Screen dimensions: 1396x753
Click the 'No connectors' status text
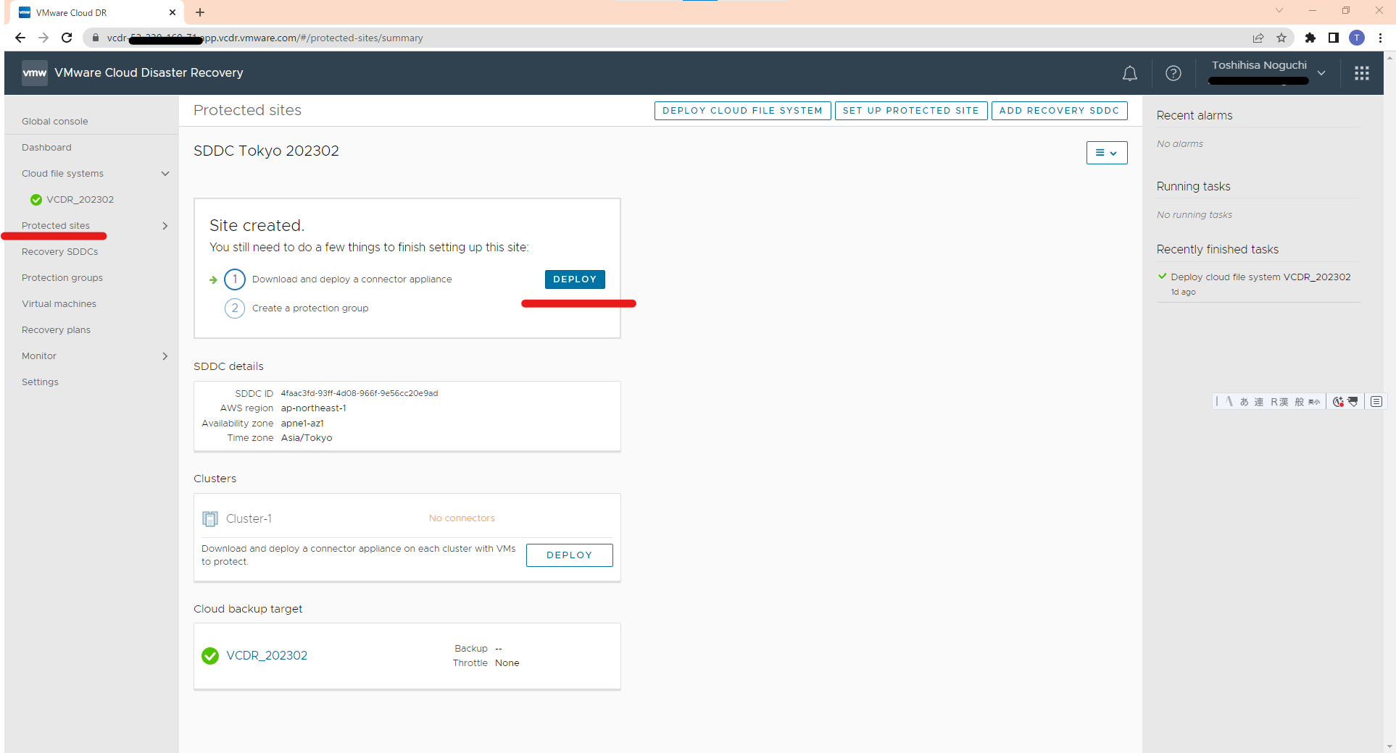(462, 518)
